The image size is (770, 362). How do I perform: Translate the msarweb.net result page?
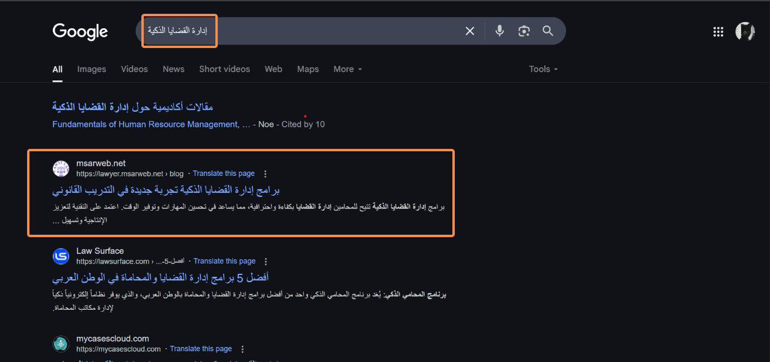pyautogui.click(x=224, y=173)
